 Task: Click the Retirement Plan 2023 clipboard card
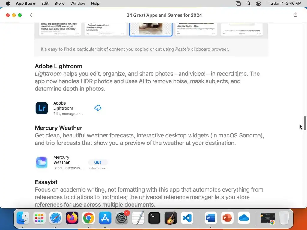(x=242, y=29)
